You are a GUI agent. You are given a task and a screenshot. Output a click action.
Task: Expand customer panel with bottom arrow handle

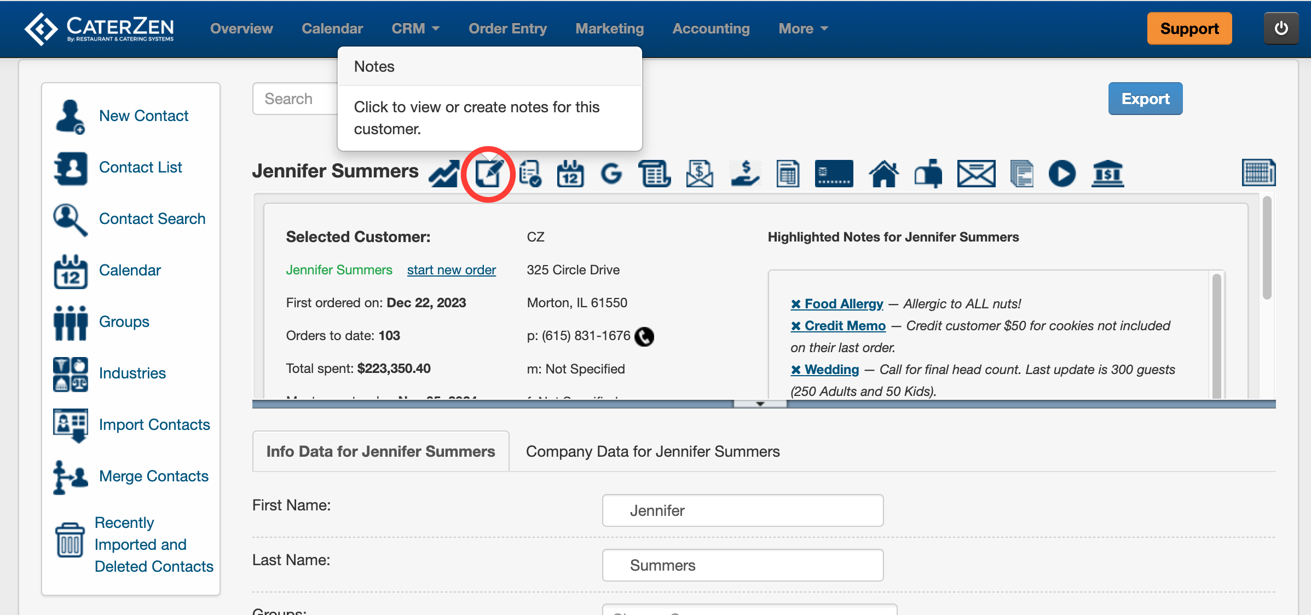click(x=760, y=404)
